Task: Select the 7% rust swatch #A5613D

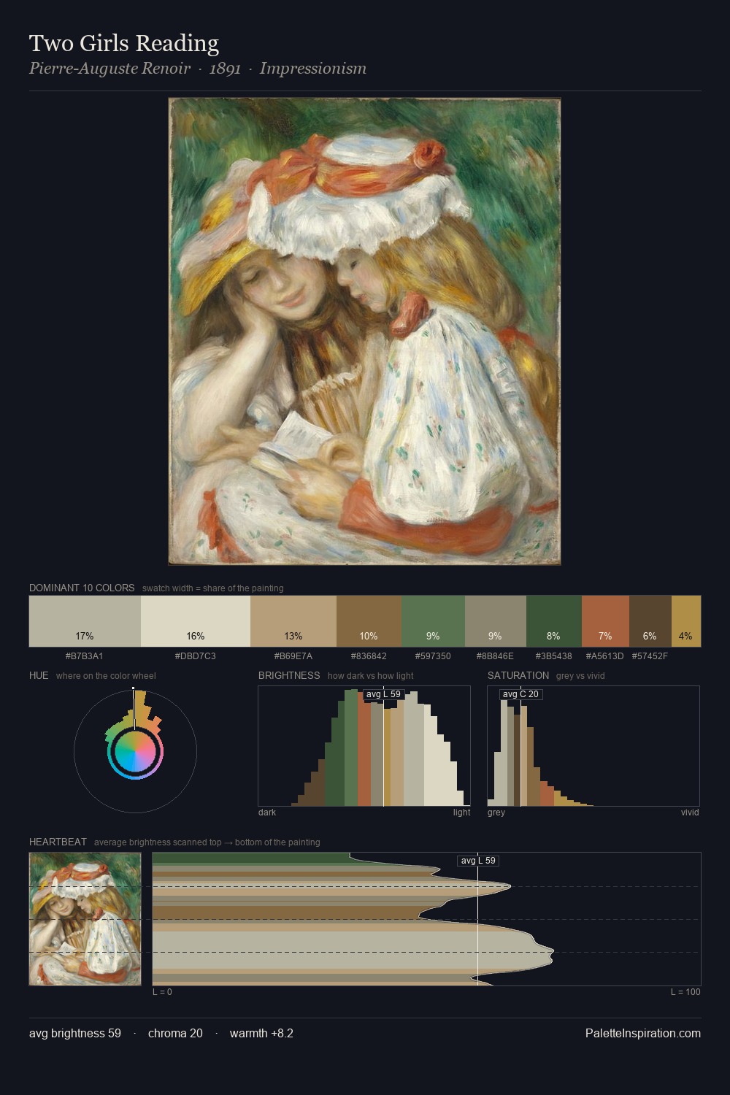Action: [x=605, y=621]
